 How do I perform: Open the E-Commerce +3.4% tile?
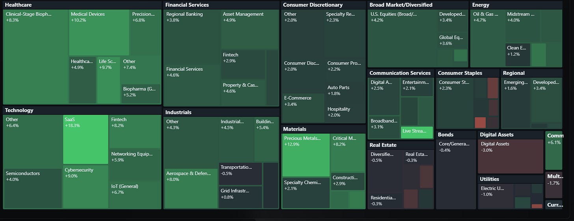303,108
